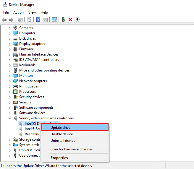Choose Properties from the context menu
This screenshot has height=169, width=194.
click(75, 158)
